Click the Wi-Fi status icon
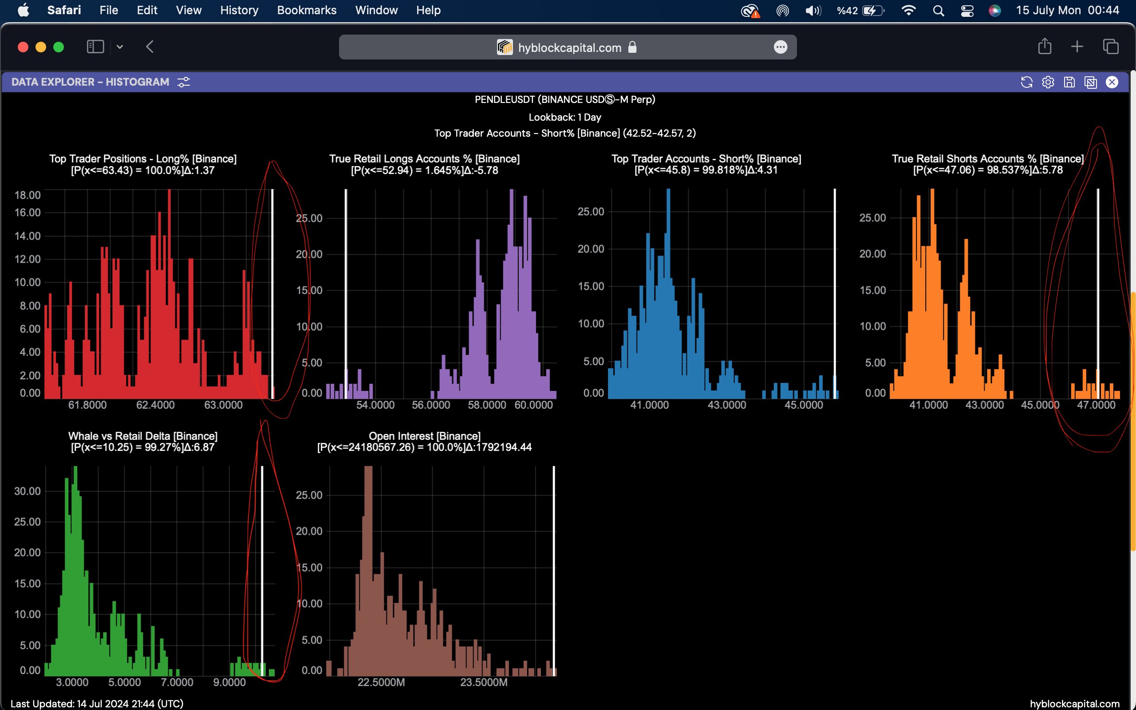 pyautogui.click(x=909, y=10)
